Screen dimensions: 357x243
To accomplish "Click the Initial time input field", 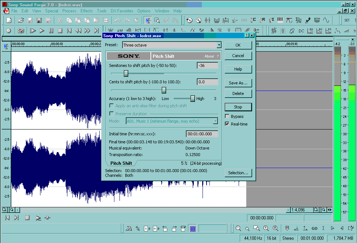I will point(202,134).
